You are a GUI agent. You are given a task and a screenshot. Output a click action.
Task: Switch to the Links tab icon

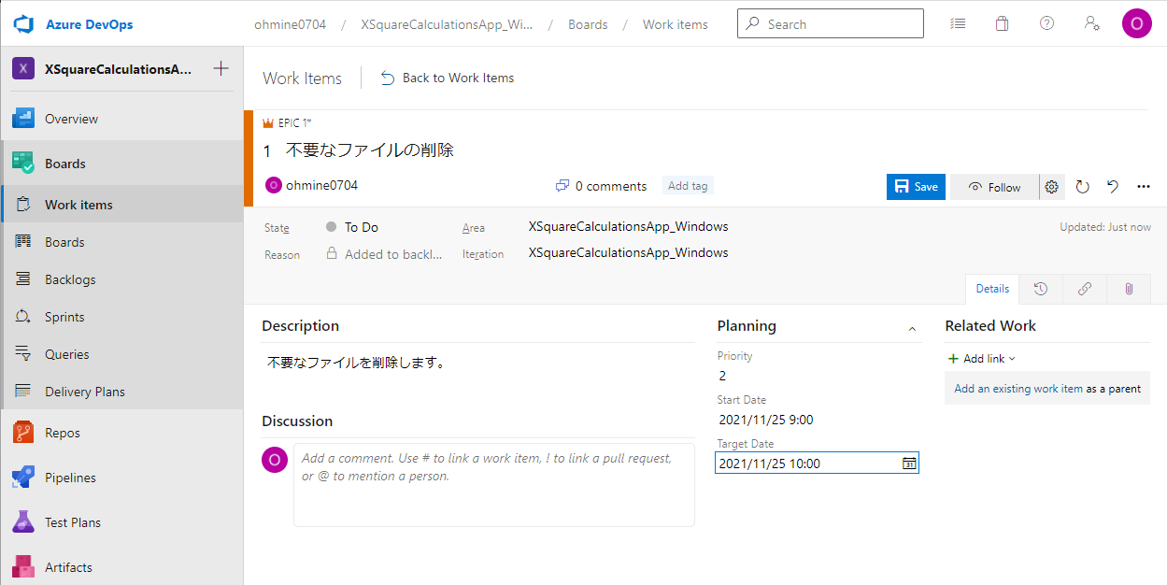coord(1085,289)
